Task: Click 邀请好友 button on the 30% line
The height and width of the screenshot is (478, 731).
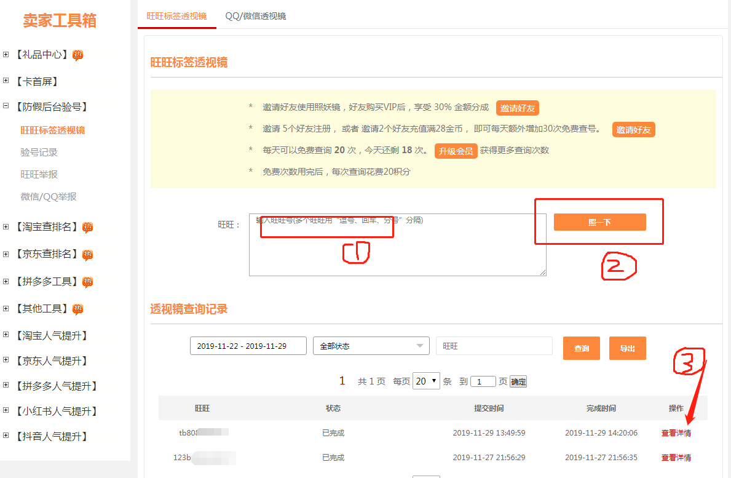Action: [x=518, y=108]
